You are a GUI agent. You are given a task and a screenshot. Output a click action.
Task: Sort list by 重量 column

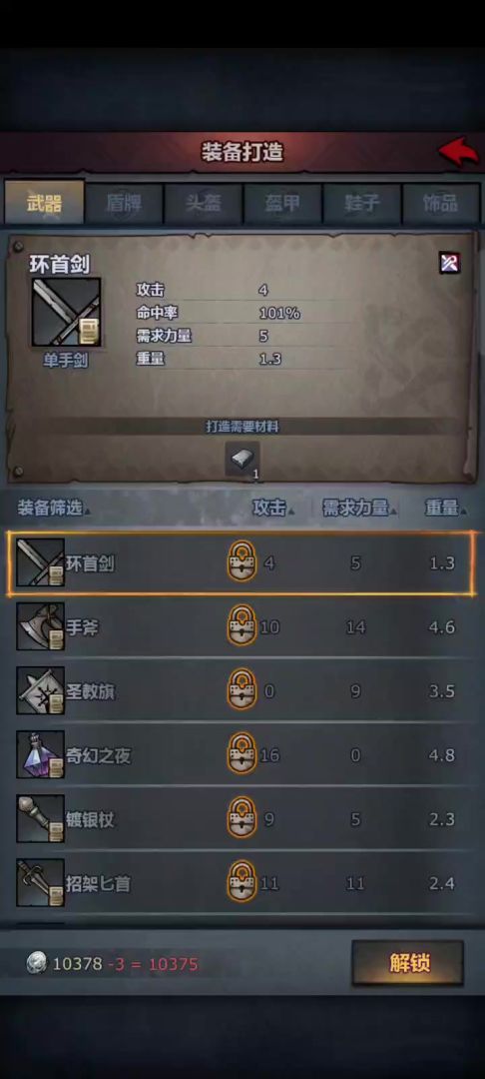point(446,509)
